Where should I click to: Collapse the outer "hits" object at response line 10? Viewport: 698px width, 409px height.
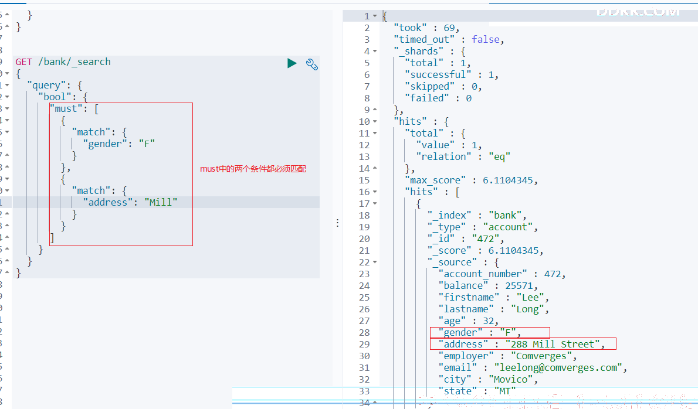point(375,121)
